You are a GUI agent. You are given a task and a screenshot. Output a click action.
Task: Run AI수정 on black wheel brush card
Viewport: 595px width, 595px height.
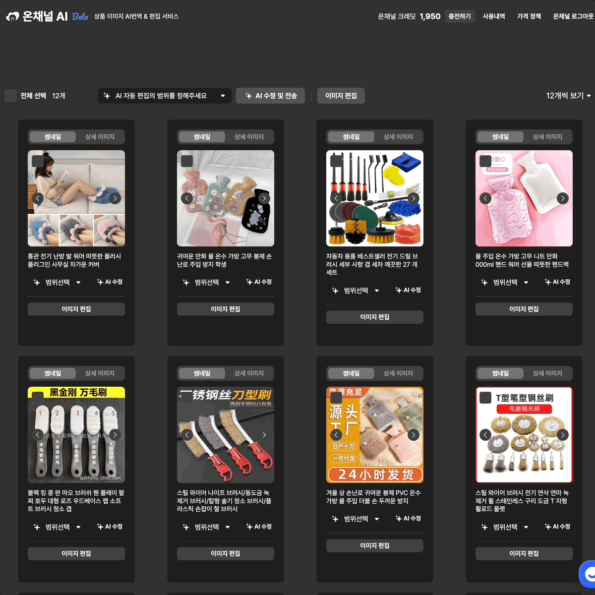[x=110, y=527]
